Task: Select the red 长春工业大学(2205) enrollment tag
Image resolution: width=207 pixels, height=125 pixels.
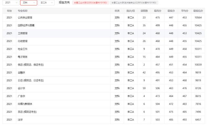Action: point(91,3)
